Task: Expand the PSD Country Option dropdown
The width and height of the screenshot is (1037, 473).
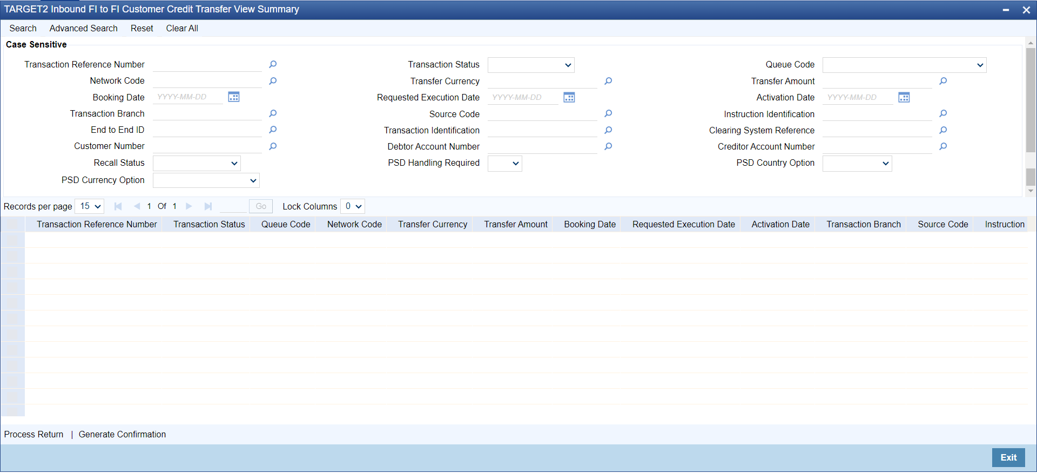Action: tap(857, 164)
